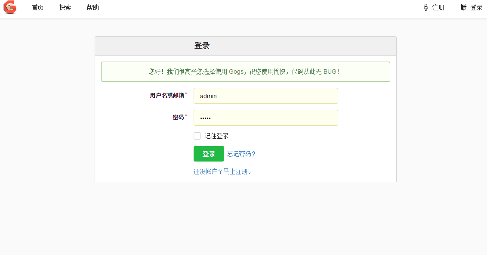Screen dimensions: 487x255
Task: Focus the username field containing admin
Action: (265, 96)
